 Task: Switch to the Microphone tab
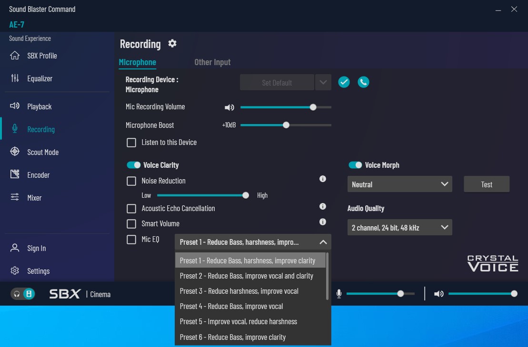(x=138, y=62)
